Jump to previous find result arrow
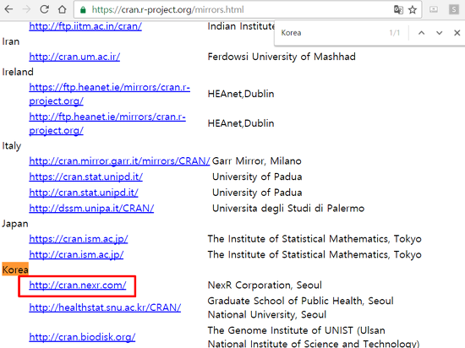 (421, 33)
